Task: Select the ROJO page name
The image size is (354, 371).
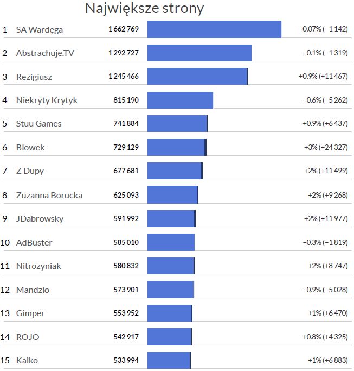Action: click(x=28, y=337)
